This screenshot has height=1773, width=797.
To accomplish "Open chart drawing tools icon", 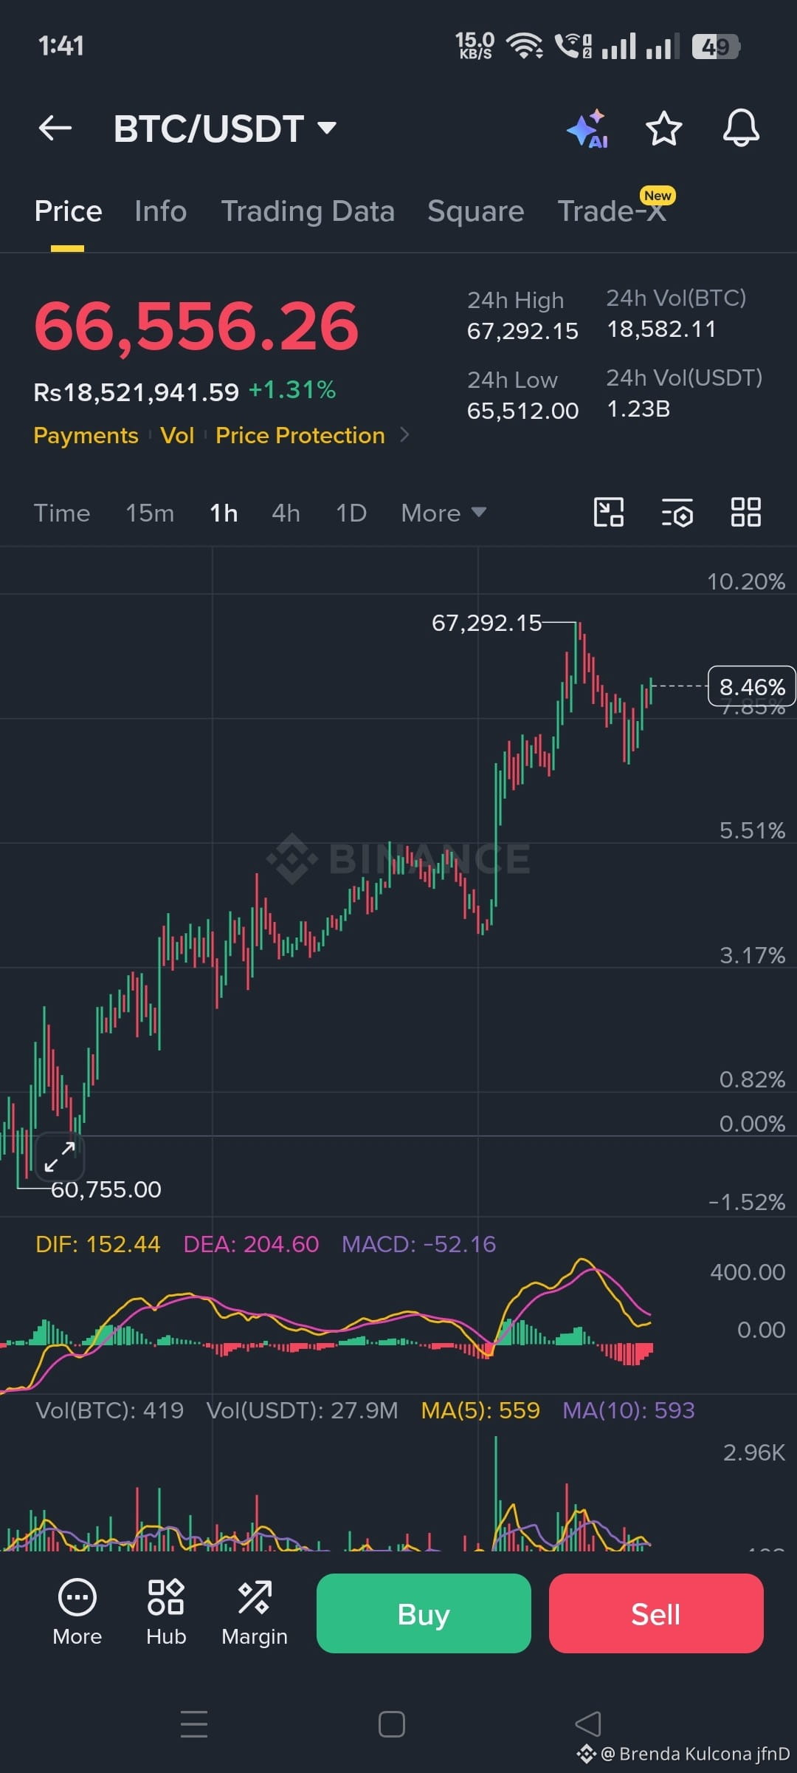I will (x=609, y=512).
